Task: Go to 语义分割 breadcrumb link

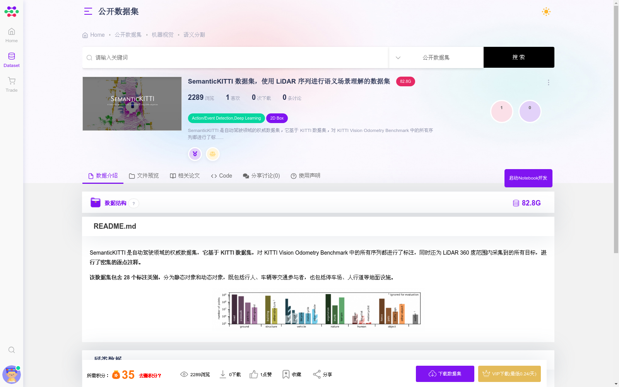Action: (194, 35)
